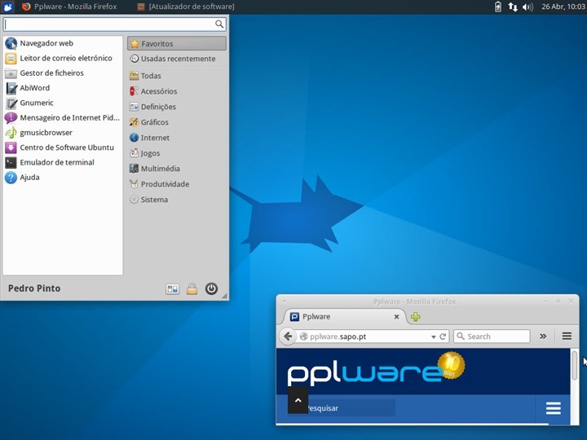The image size is (587, 440).
Task: Open Mensageiro de Internet Pidgin
Action: [63, 118]
